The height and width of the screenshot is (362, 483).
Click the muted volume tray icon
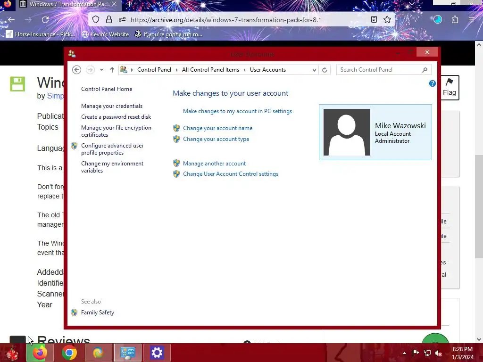tap(439, 353)
